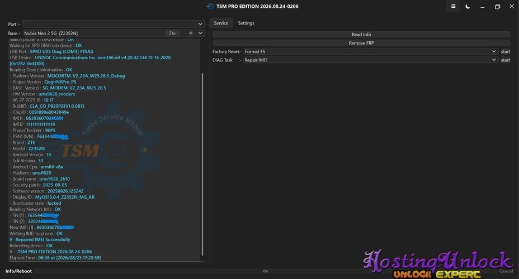Switch to the Service tab
This screenshot has height=279, width=519.
pyautogui.click(x=221, y=23)
